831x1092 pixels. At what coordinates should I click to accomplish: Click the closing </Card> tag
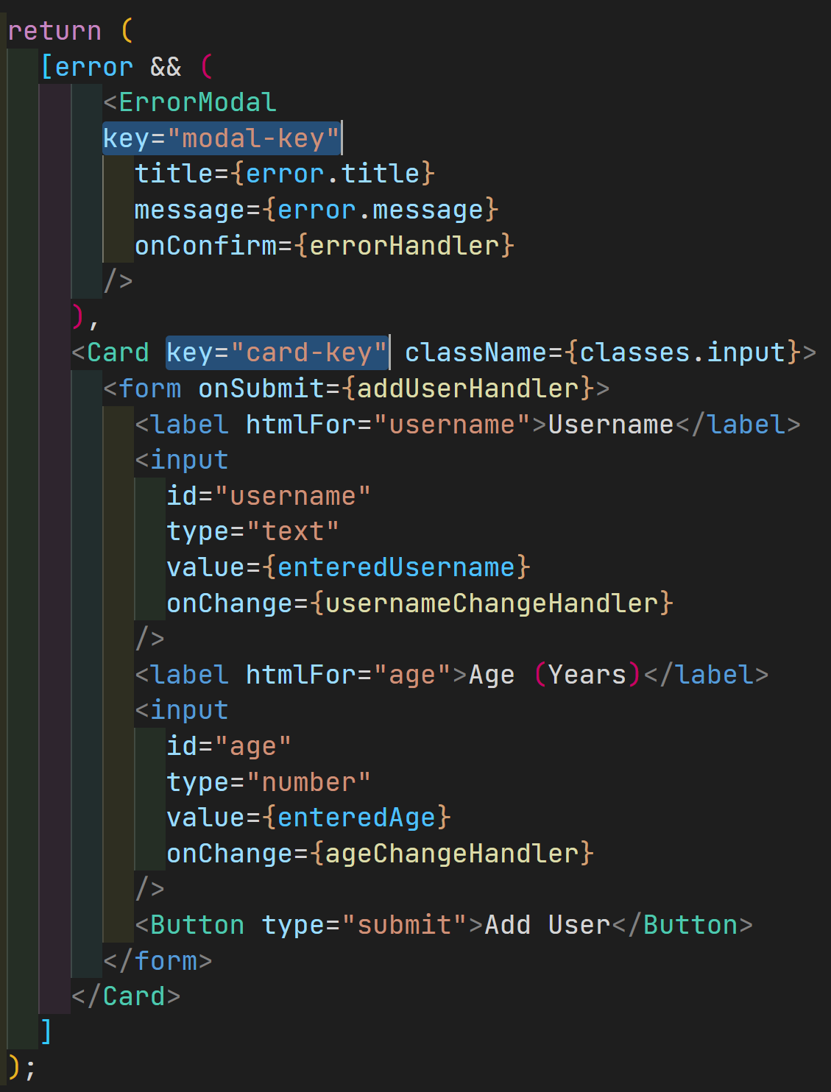126,996
